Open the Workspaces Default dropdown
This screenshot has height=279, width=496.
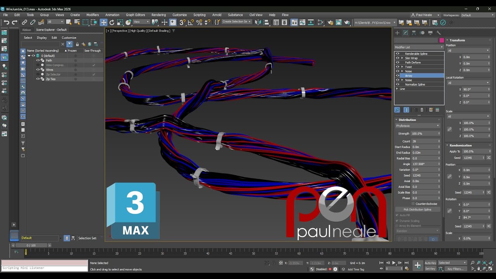point(477,15)
